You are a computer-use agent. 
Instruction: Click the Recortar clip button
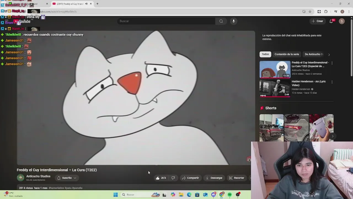(237, 178)
